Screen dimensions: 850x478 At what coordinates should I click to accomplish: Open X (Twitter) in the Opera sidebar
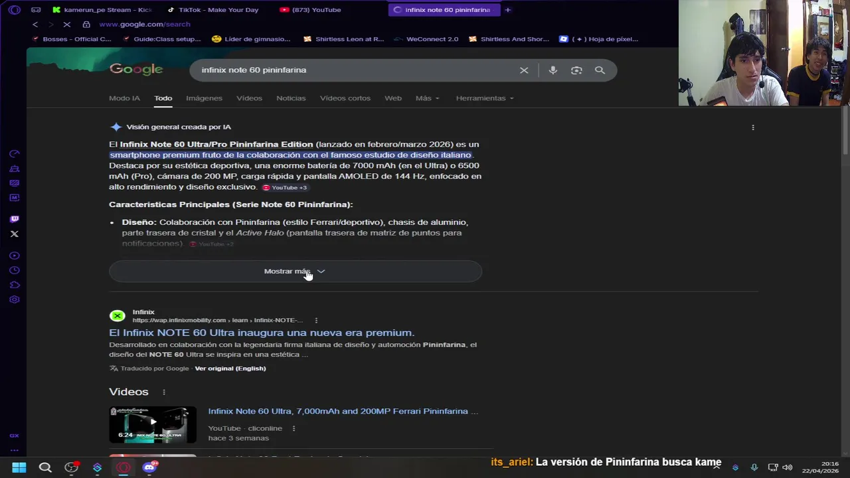(x=15, y=234)
